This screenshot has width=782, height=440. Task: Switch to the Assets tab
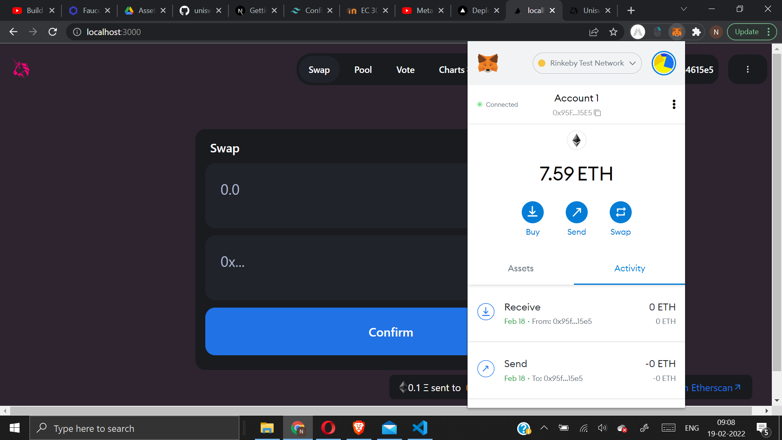point(521,268)
